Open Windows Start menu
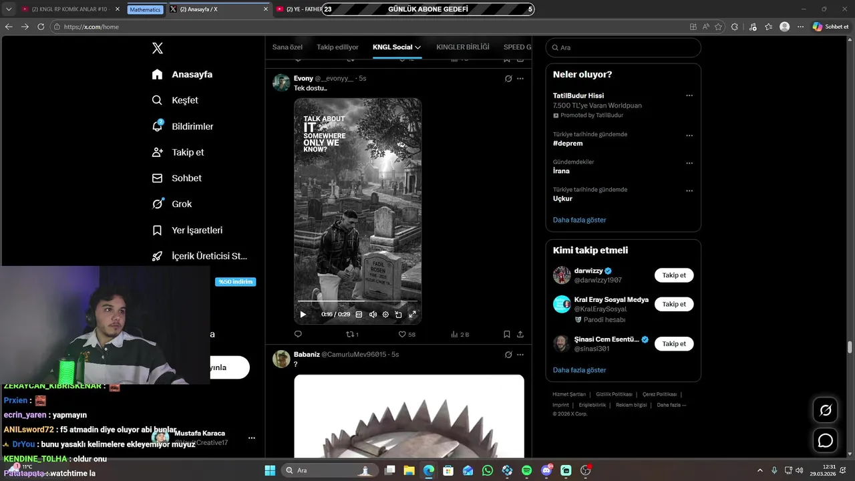Screen dimensions: 855x481 click(270, 470)
